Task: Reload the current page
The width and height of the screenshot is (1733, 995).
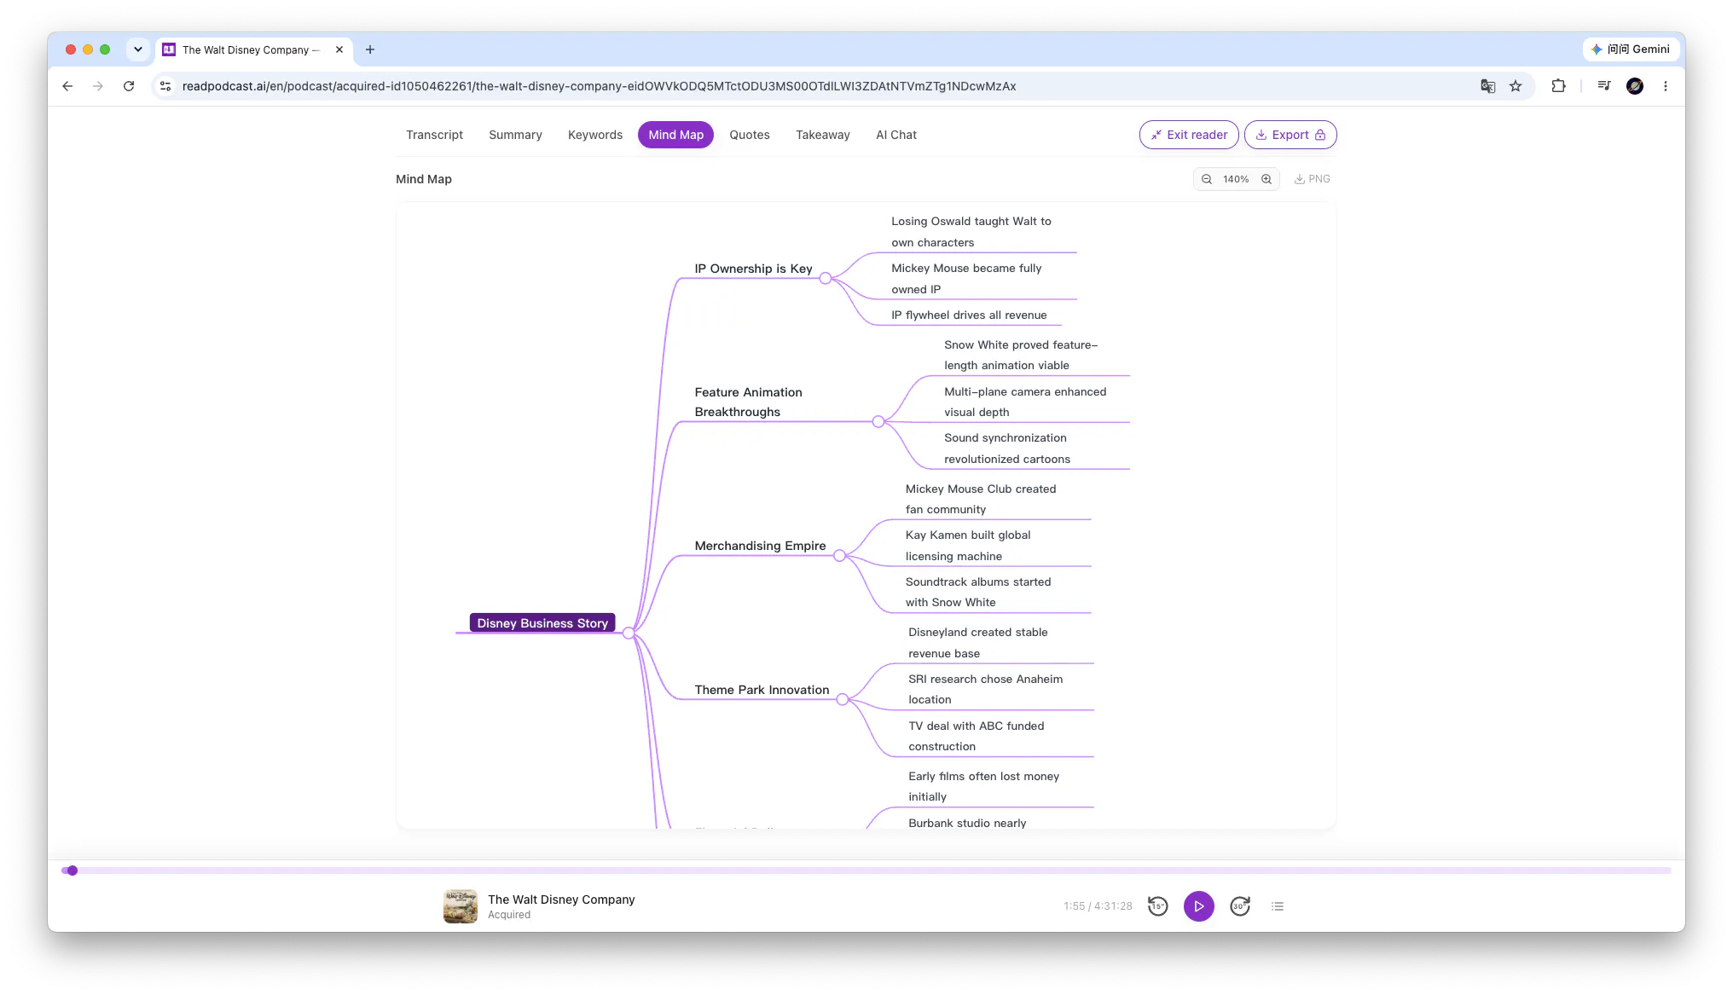Action: pos(129,86)
